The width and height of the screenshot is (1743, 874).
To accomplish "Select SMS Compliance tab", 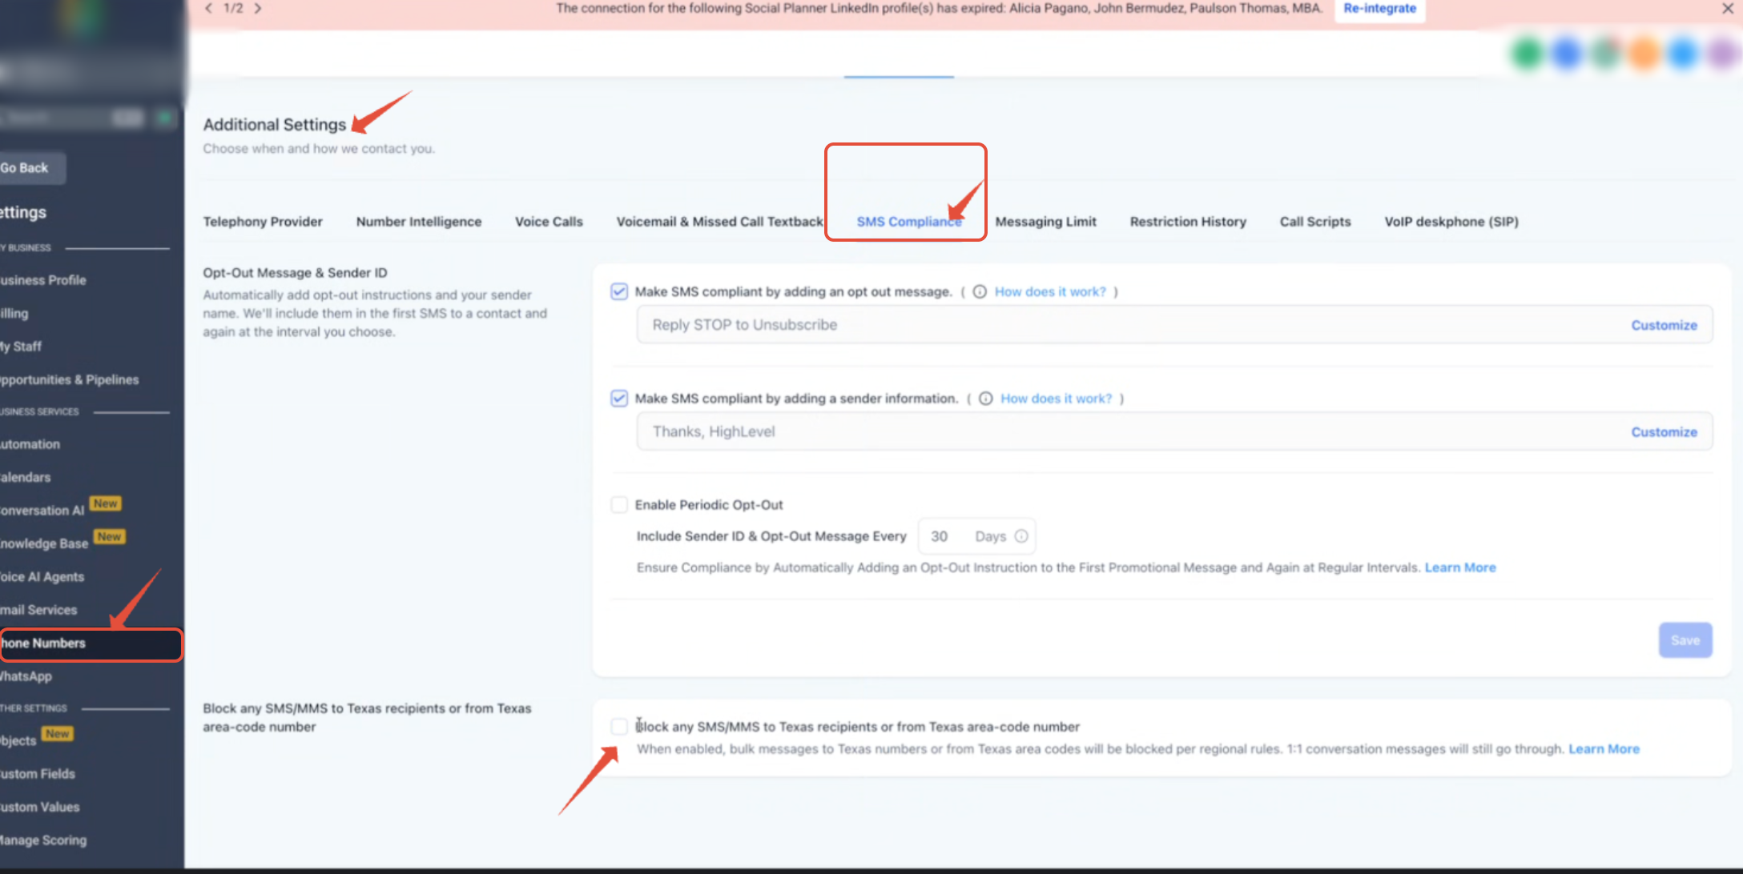I will (908, 222).
